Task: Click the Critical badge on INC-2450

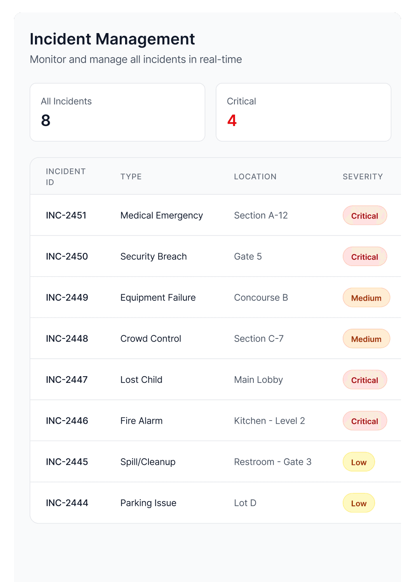Action: coord(364,256)
